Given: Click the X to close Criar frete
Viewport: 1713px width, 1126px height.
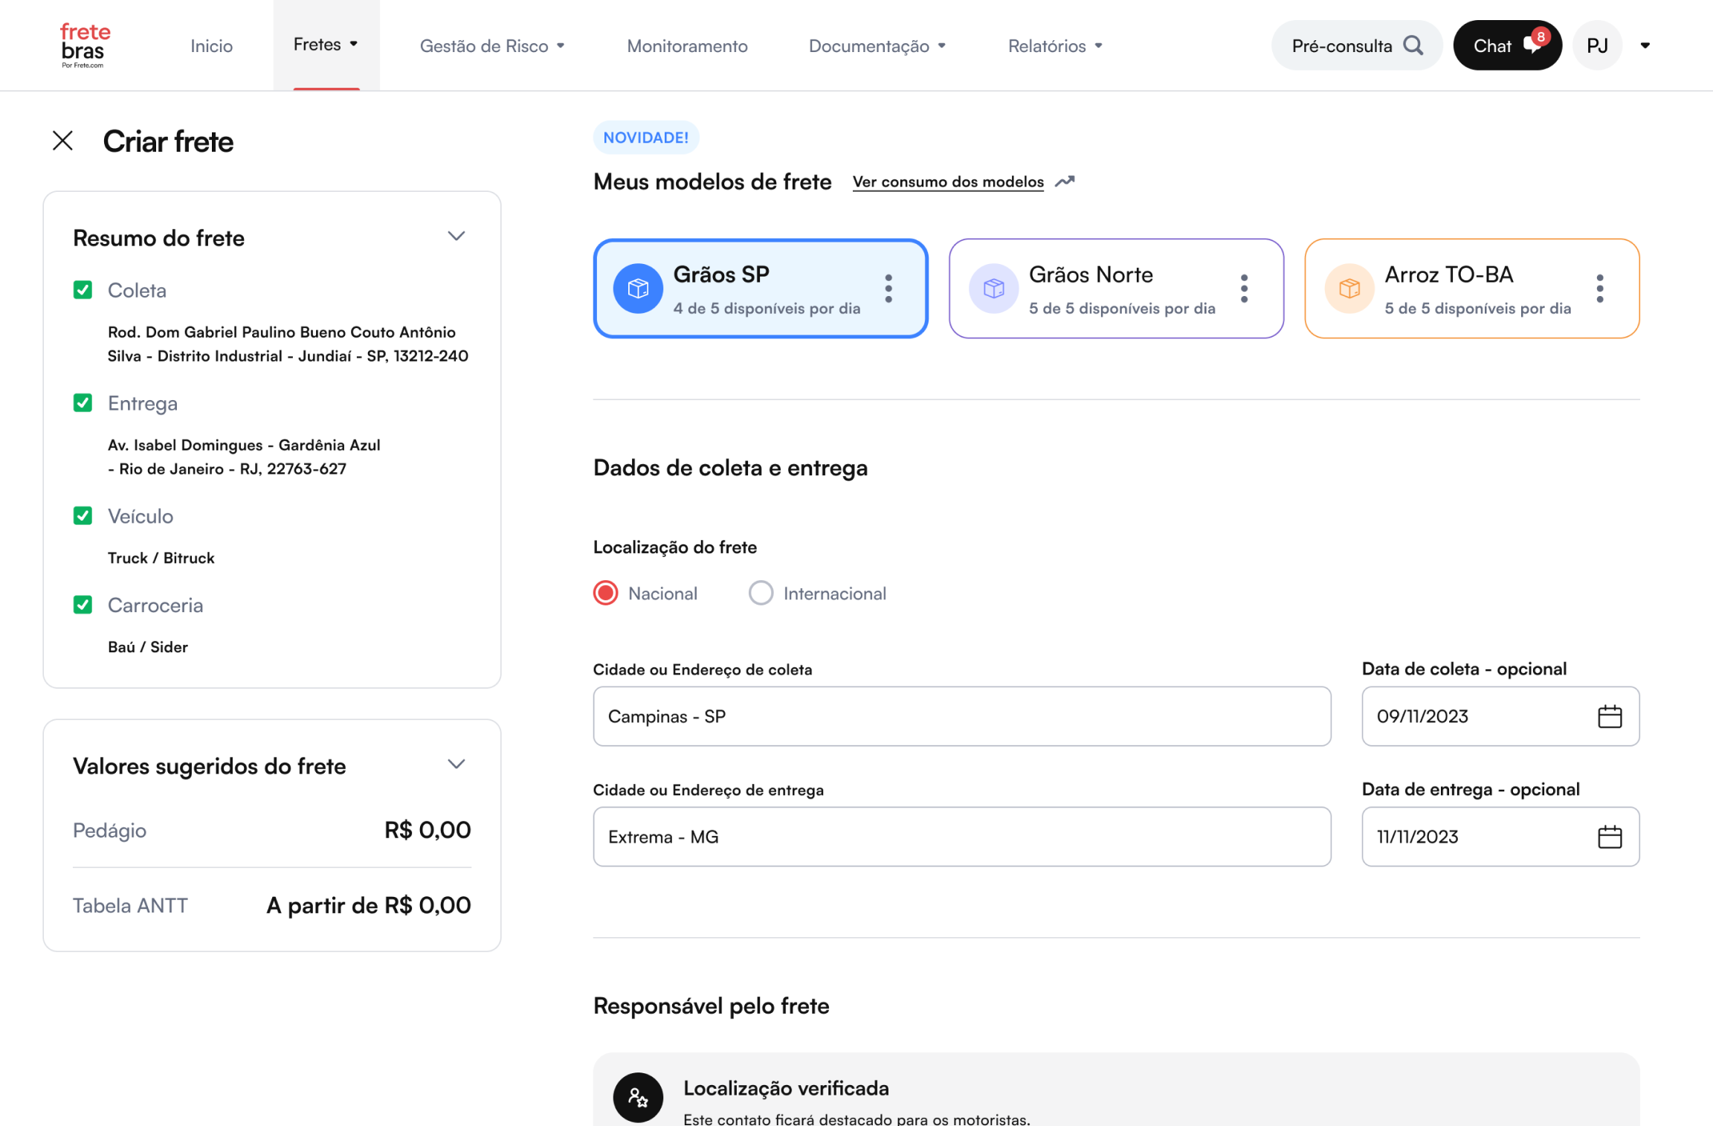Looking at the screenshot, I should (63, 141).
